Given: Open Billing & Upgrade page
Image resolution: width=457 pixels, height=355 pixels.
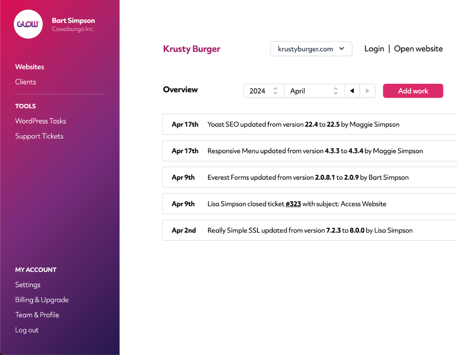Looking at the screenshot, I should point(42,300).
